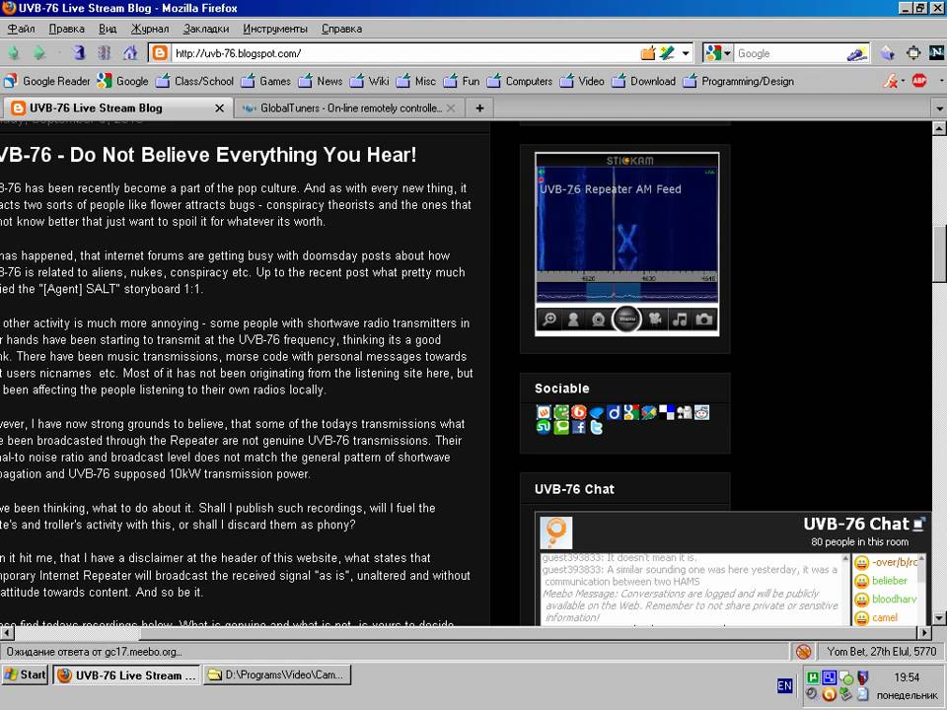This screenshot has width=947, height=710.
Task: Click the search flashlight icon in Google box
Action: click(857, 53)
